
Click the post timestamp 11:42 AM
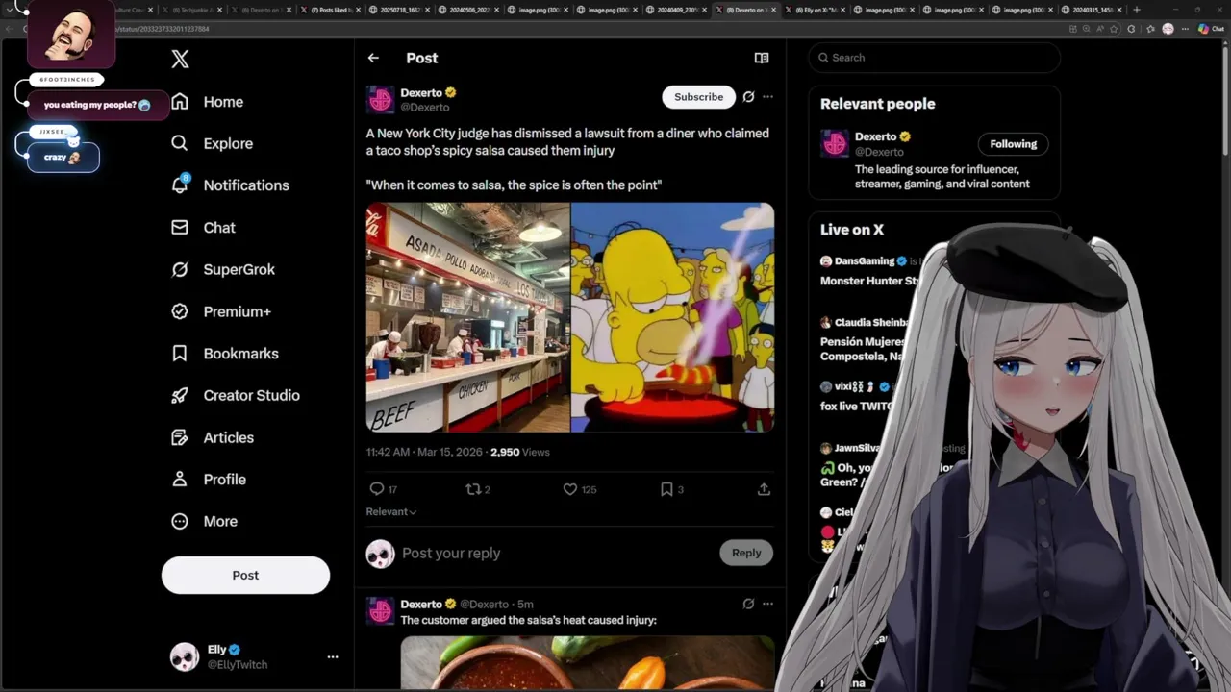(x=388, y=452)
